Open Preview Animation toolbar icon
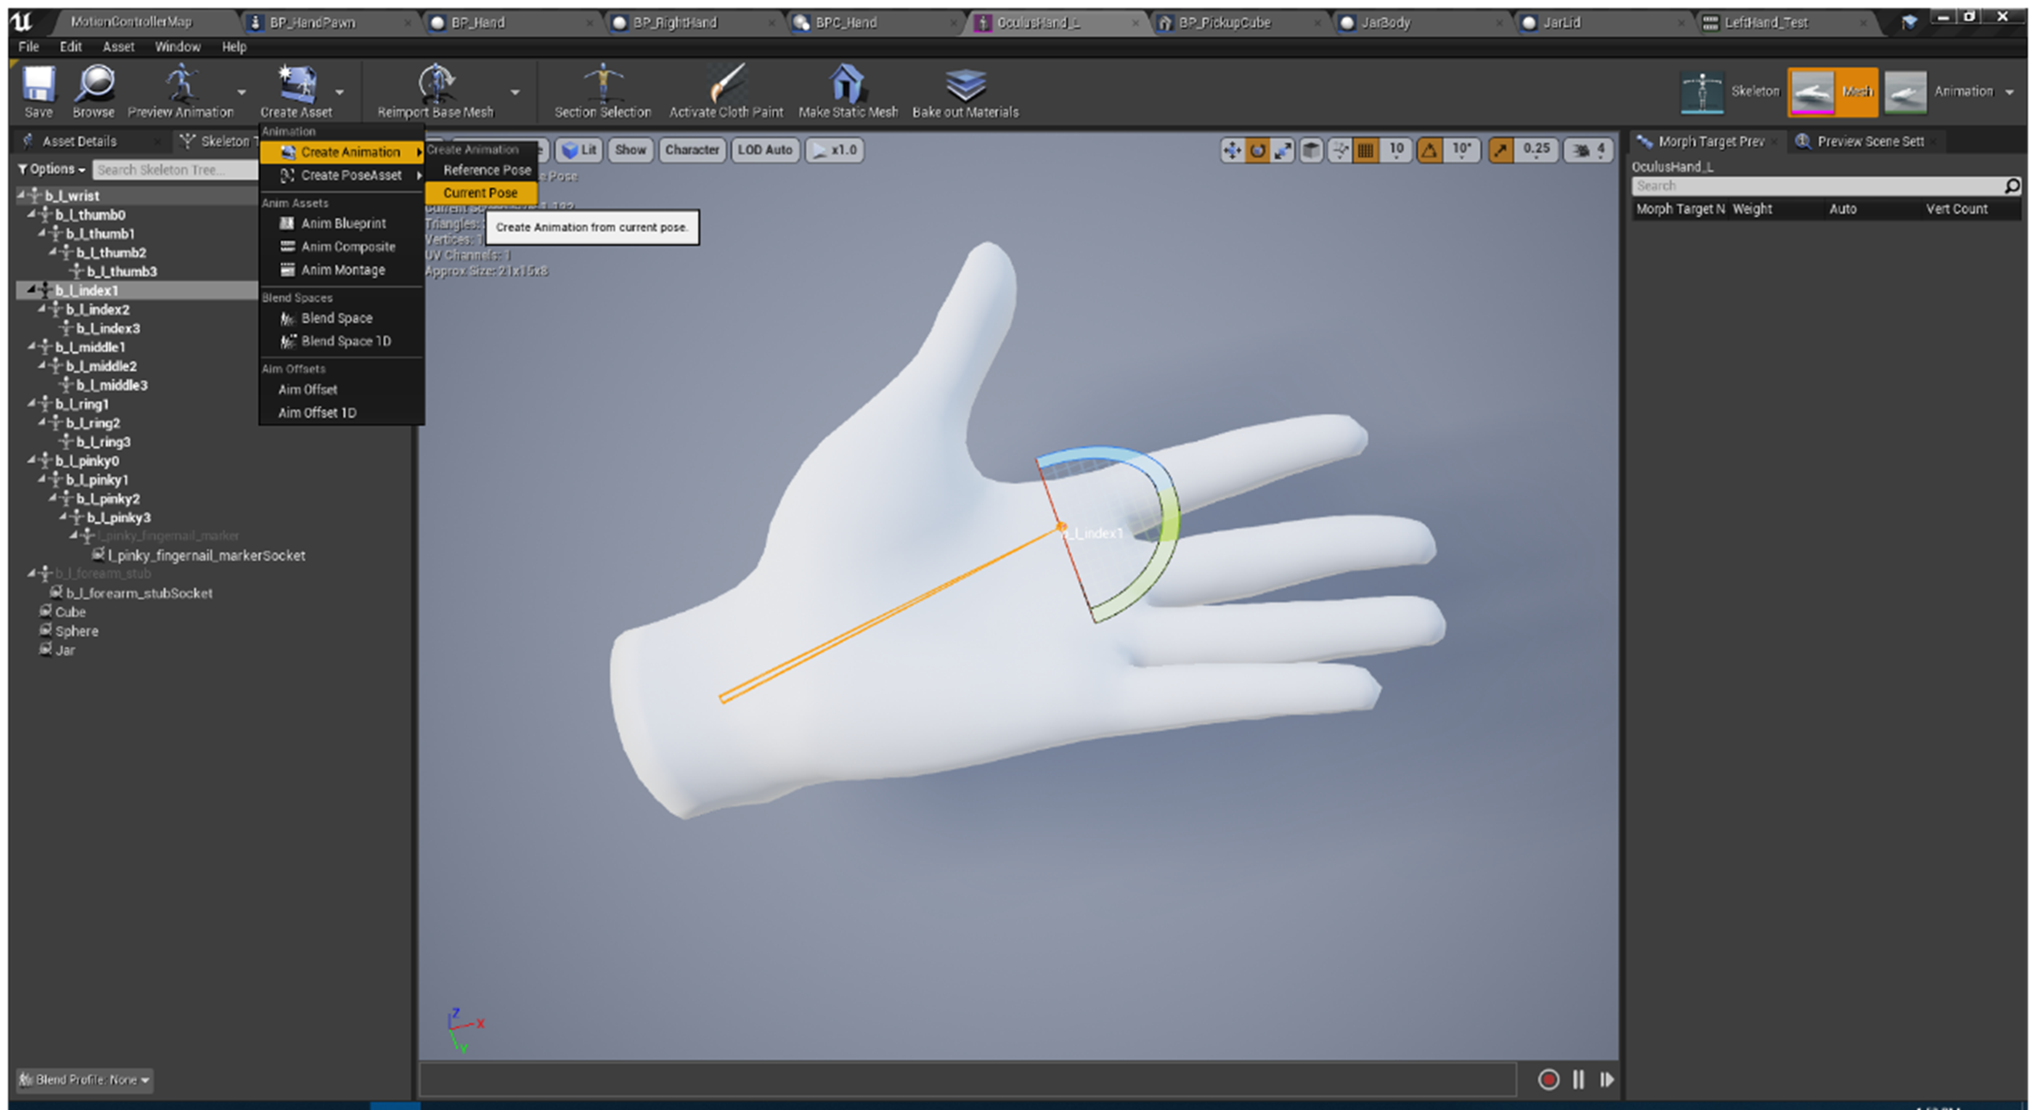The height and width of the screenshot is (1110, 2036). point(181,84)
